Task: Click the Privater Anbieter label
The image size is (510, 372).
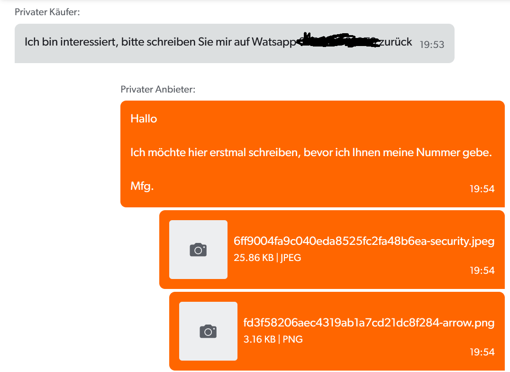Action: tap(158, 89)
